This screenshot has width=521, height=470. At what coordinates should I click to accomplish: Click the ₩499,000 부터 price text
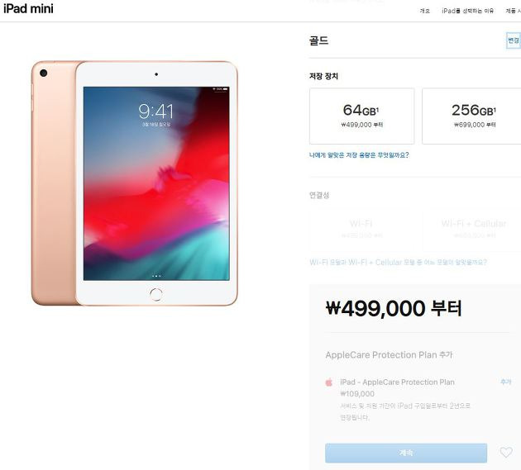[394, 308]
